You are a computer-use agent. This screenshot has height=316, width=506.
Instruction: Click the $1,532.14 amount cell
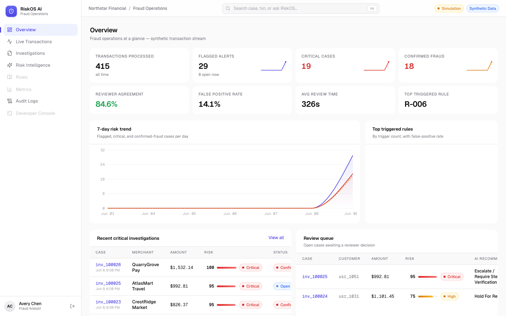point(182,268)
